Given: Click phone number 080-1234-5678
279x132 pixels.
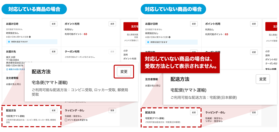Looking at the screenshot, I should (15, 65).
